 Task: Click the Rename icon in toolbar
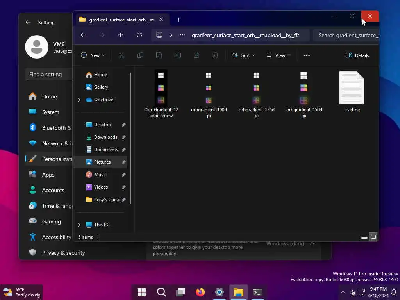point(178,55)
